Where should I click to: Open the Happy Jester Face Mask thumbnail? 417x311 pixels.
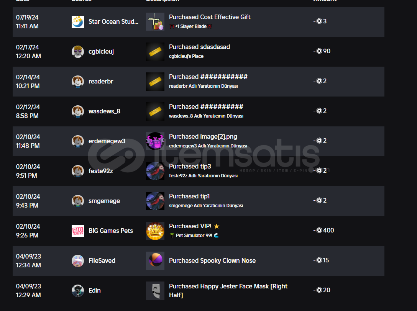[x=155, y=291]
